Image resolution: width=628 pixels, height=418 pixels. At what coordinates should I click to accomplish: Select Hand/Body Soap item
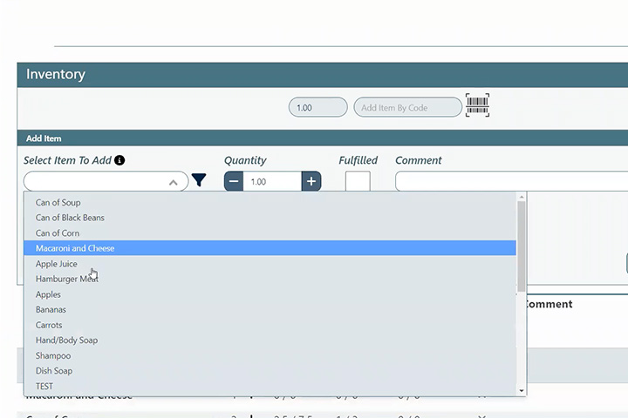click(66, 340)
